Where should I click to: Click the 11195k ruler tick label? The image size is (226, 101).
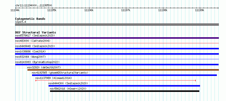click(x=52, y=10)
